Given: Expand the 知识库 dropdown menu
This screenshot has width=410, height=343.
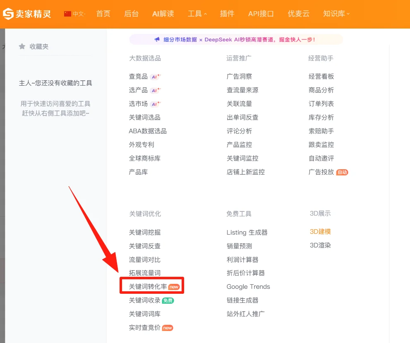Looking at the screenshot, I should 336,14.
